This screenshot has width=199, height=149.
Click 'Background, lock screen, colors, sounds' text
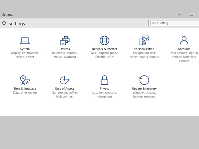(144, 55)
